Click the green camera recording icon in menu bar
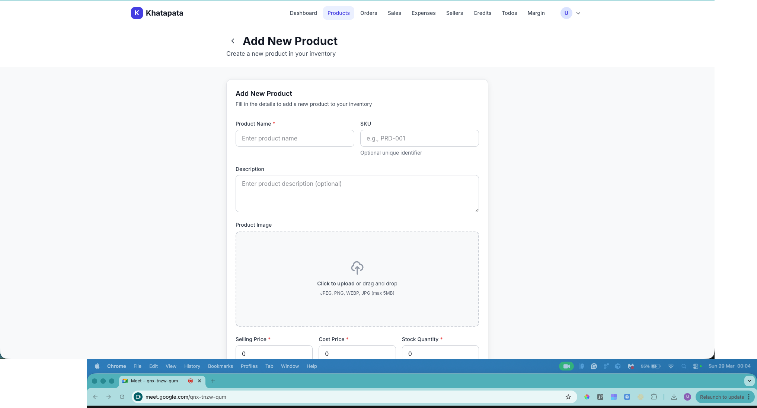 click(566, 366)
